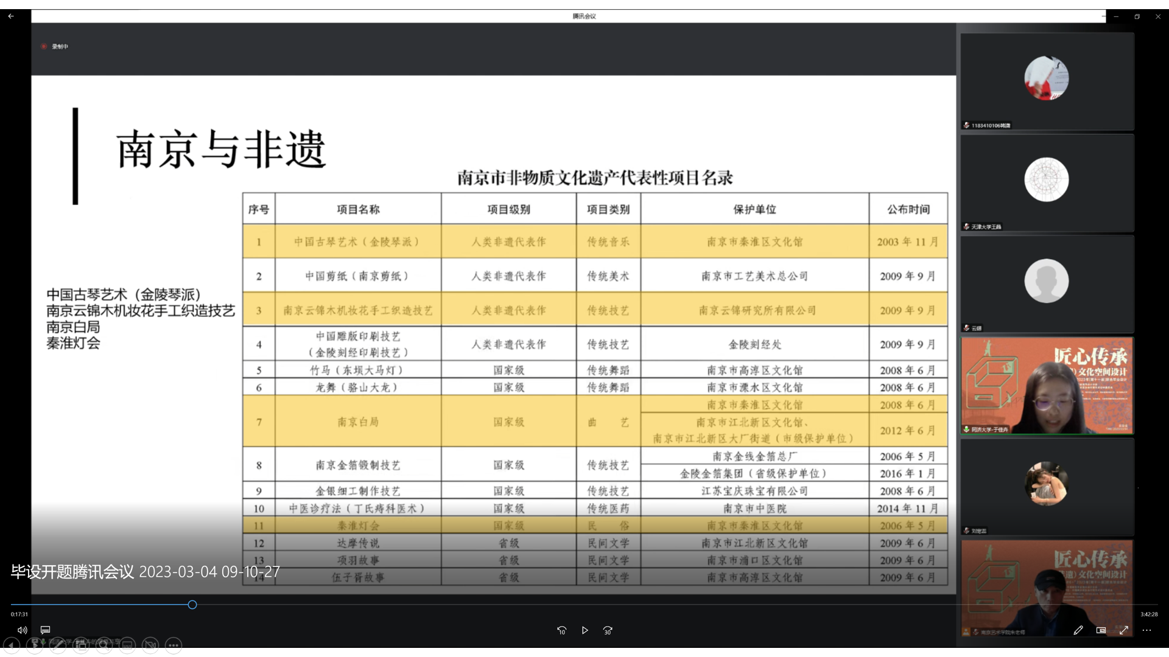Open the player's more options menu

coord(1146,630)
